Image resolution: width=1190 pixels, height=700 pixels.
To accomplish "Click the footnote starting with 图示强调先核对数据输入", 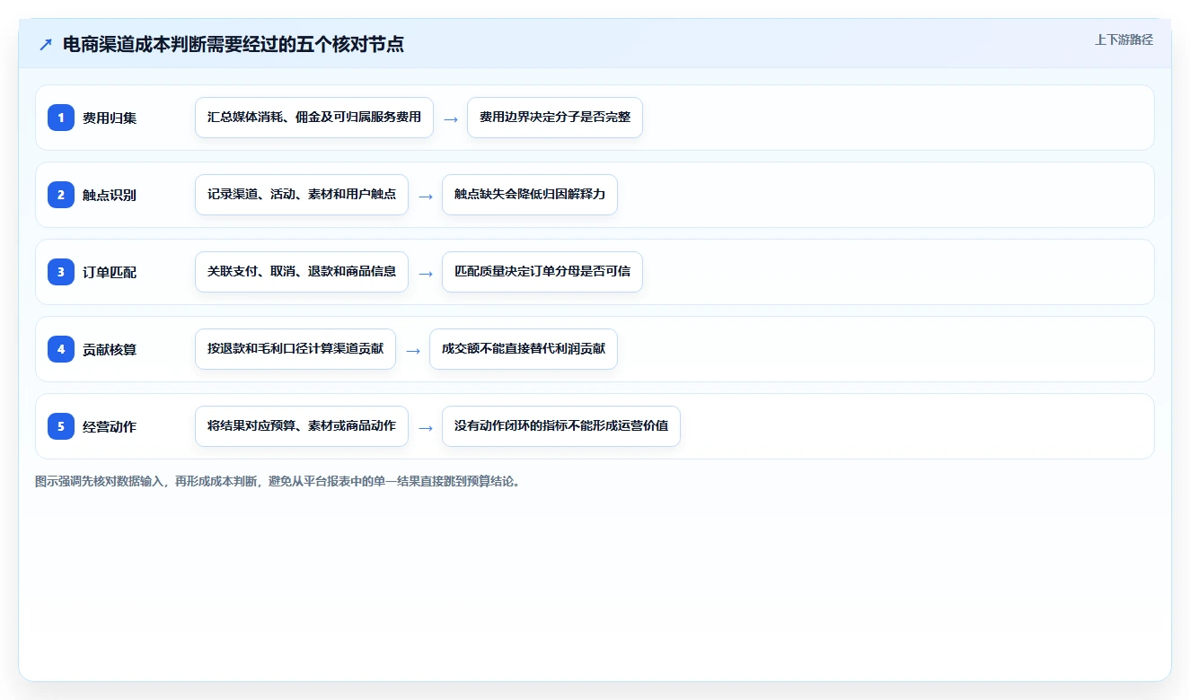I will tap(278, 481).
